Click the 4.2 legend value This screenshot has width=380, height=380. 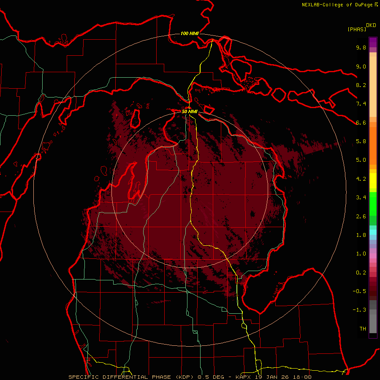coord(361,179)
